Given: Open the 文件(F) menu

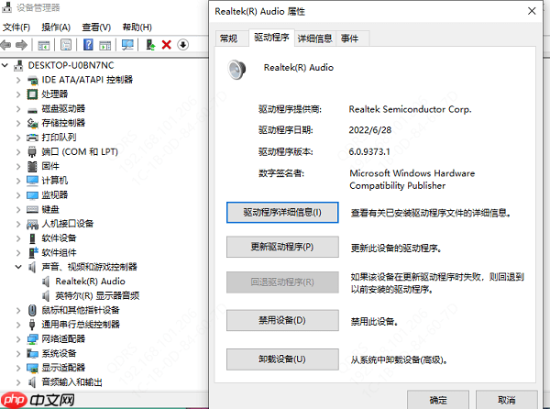Looking at the screenshot, I should (16, 27).
